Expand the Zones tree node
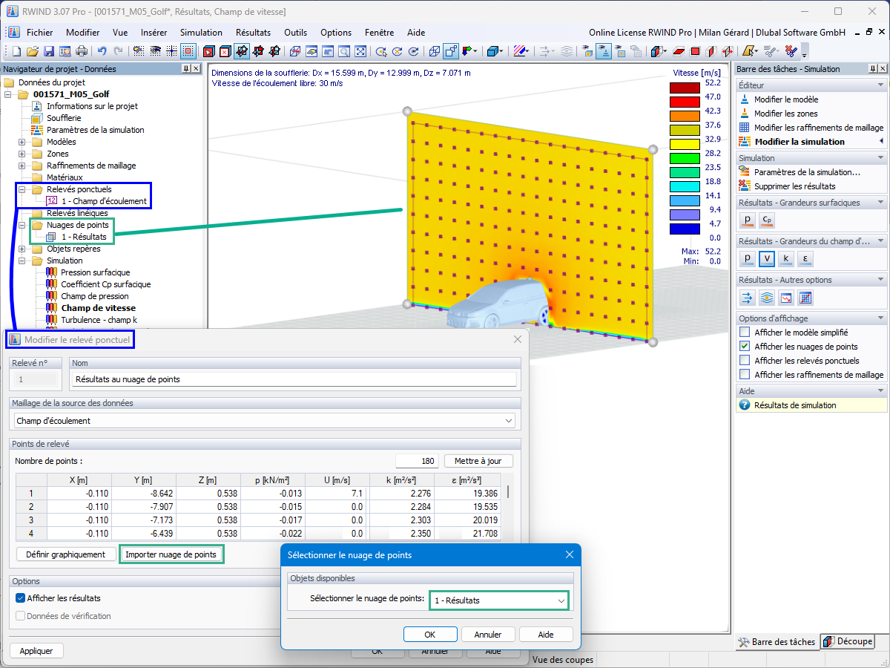Screen dimensions: 890x668 [22, 154]
